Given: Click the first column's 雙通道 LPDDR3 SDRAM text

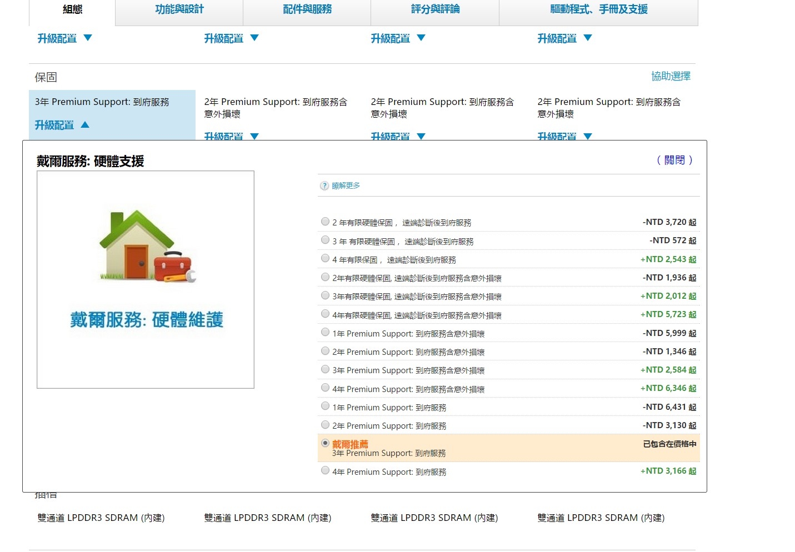Looking at the screenshot, I should 101,518.
